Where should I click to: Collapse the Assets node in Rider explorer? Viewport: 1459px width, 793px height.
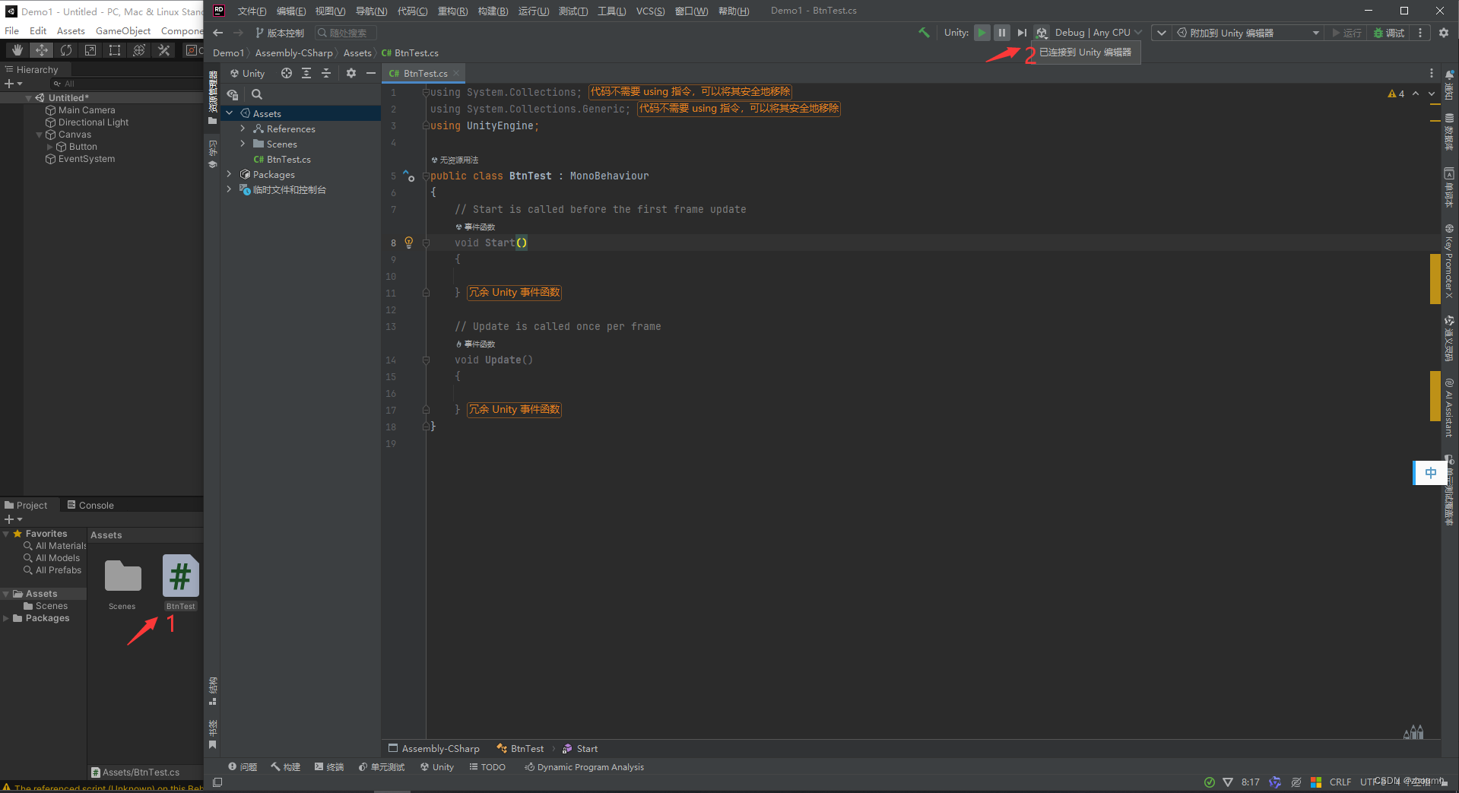pos(230,113)
